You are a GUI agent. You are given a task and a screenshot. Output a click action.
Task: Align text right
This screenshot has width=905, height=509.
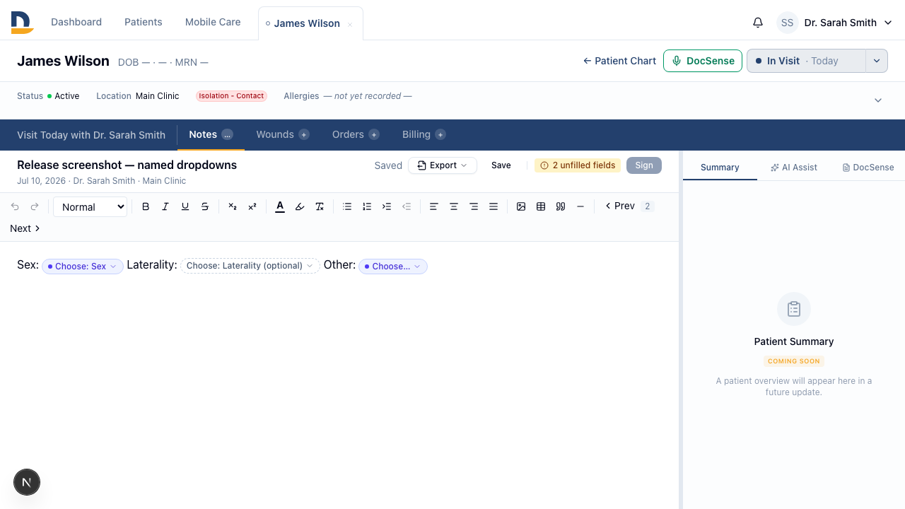(474, 206)
